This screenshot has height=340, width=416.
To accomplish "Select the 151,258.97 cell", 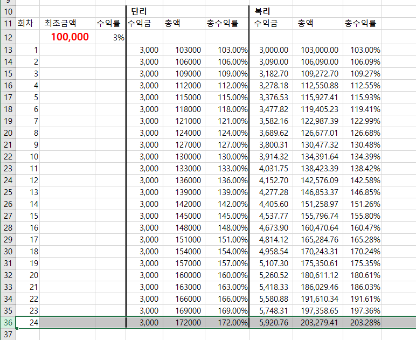I will tap(318, 204).
